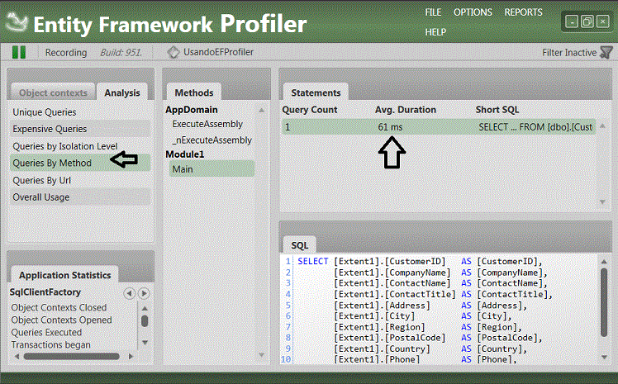Minimize the profiler window

coord(572,21)
